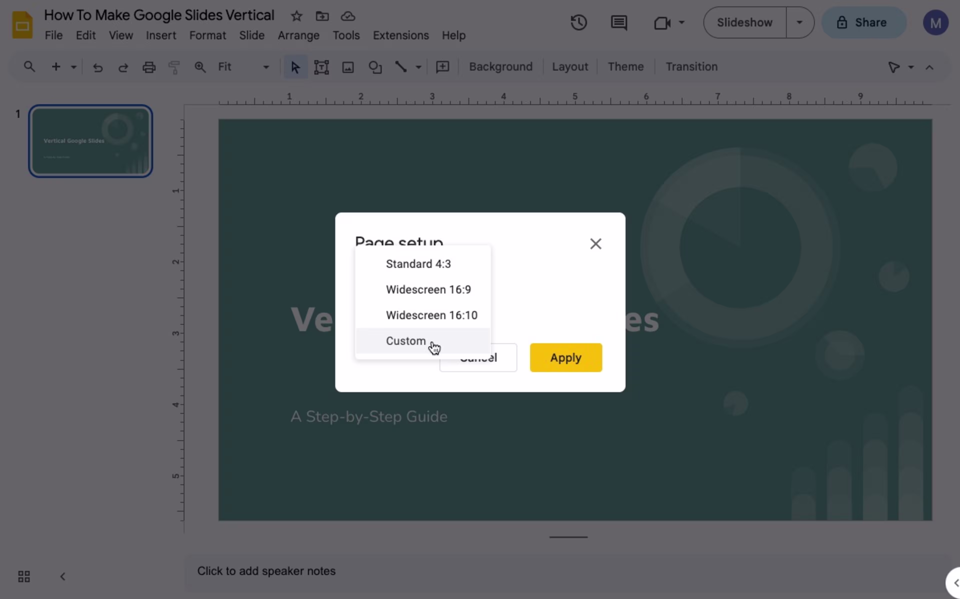Click the paint format roller icon

pos(174,67)
